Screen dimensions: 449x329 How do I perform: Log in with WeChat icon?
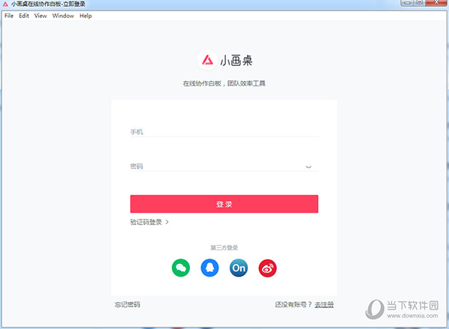click(x=180, y=268)
